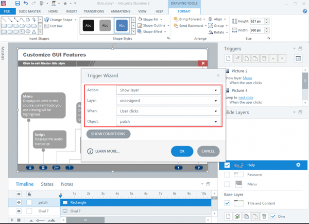309x224 pixels.
Task: Copy the selected trigger
Action: (246, 58)
